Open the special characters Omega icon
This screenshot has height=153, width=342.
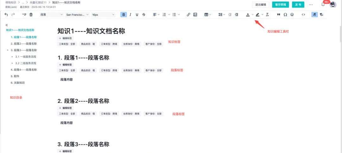coord(285,15)
